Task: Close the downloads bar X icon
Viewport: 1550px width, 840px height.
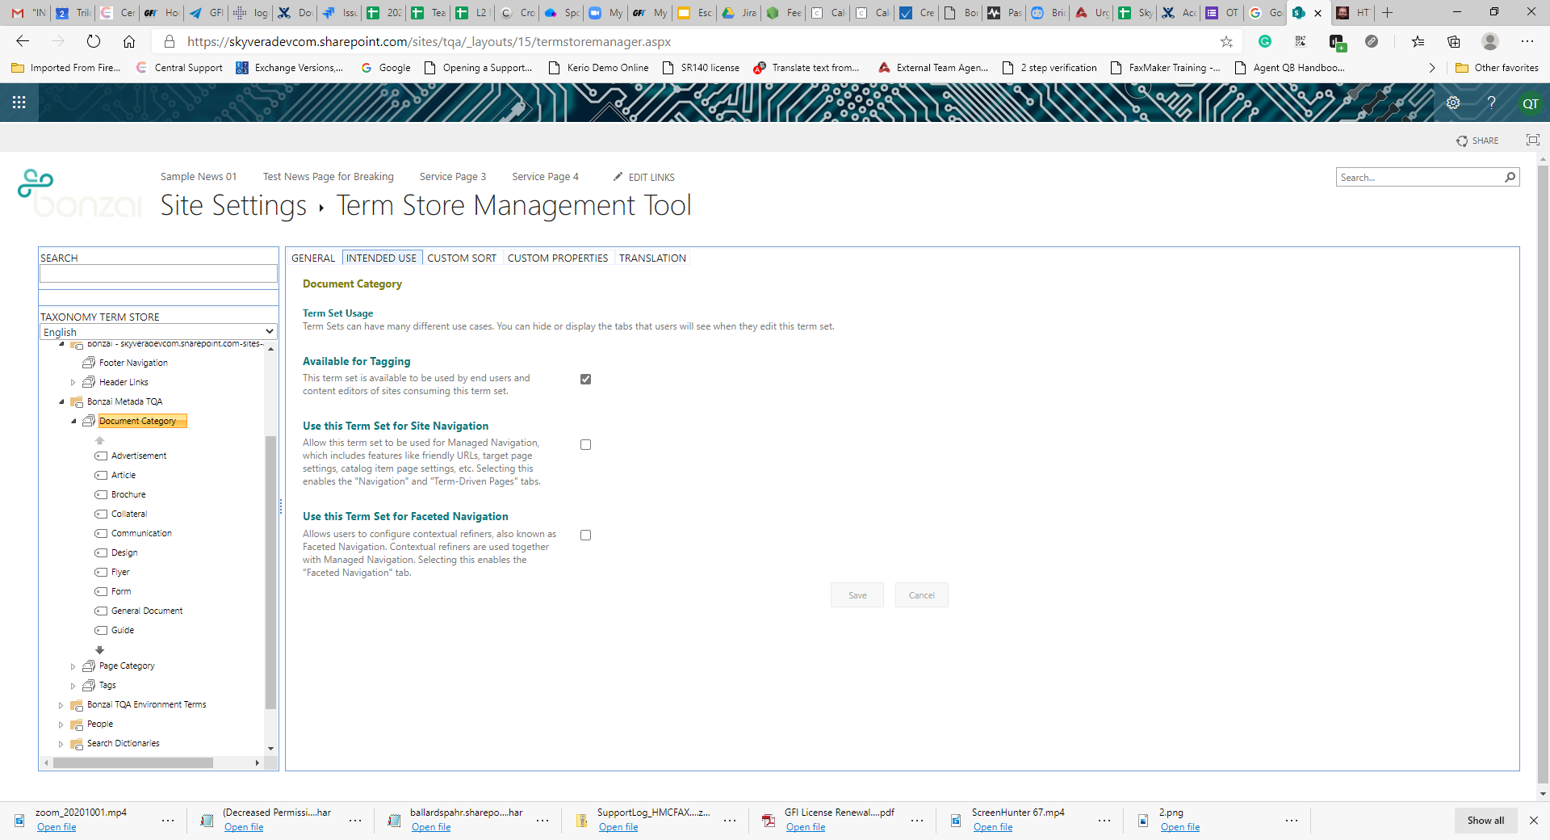Action: pos(1534,821)
